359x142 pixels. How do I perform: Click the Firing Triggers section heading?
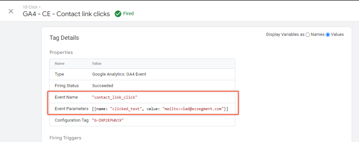pos(66,138)
